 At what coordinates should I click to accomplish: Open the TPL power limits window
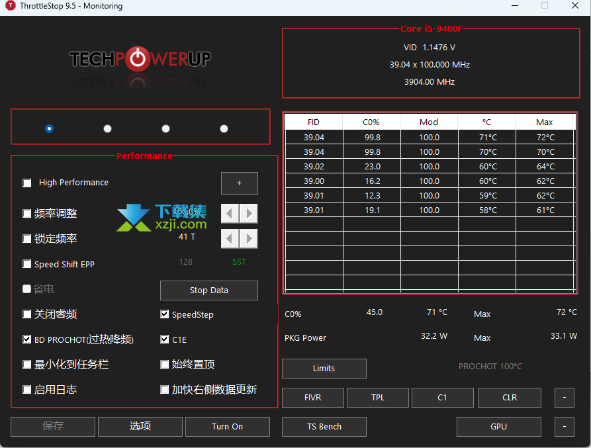378,398
